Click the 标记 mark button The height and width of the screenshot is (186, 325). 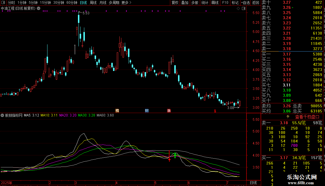[x=235, y=3]
